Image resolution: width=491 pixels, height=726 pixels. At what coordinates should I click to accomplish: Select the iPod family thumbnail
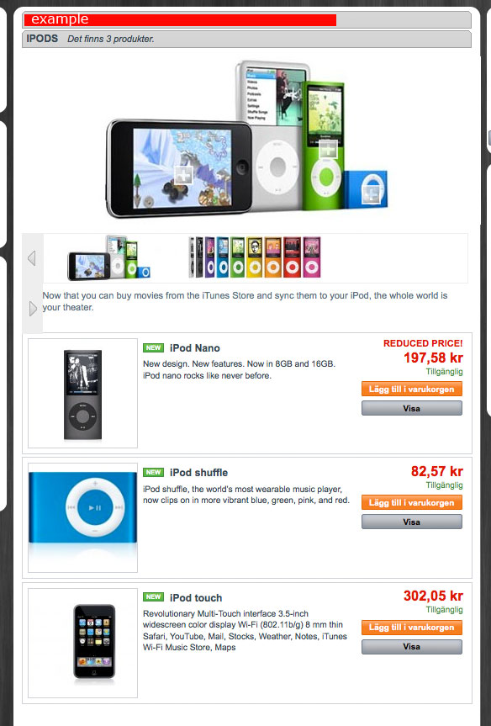click(109, 257)
